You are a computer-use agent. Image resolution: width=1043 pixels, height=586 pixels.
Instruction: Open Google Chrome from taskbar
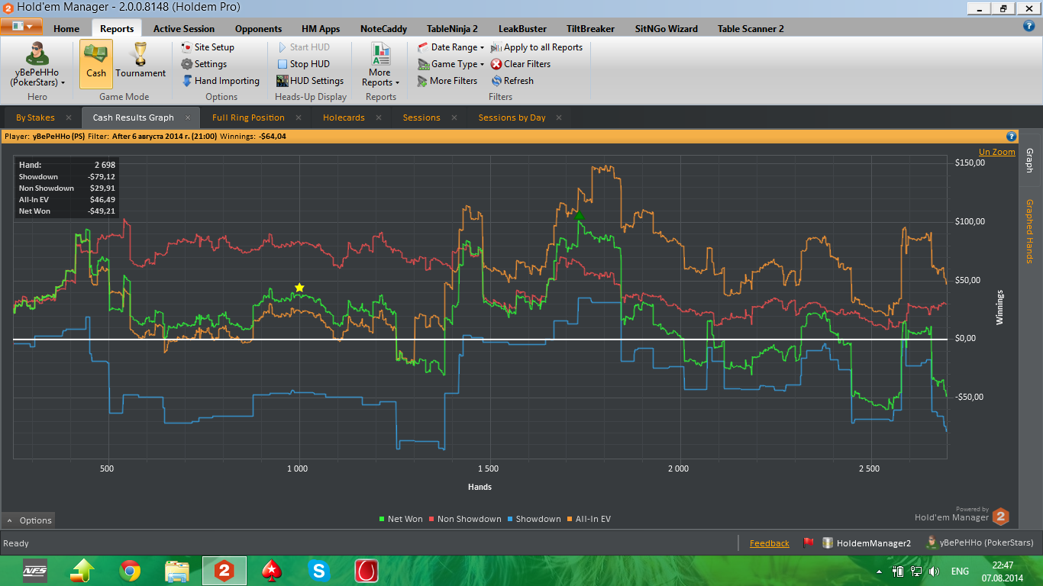tap(130, 570)
